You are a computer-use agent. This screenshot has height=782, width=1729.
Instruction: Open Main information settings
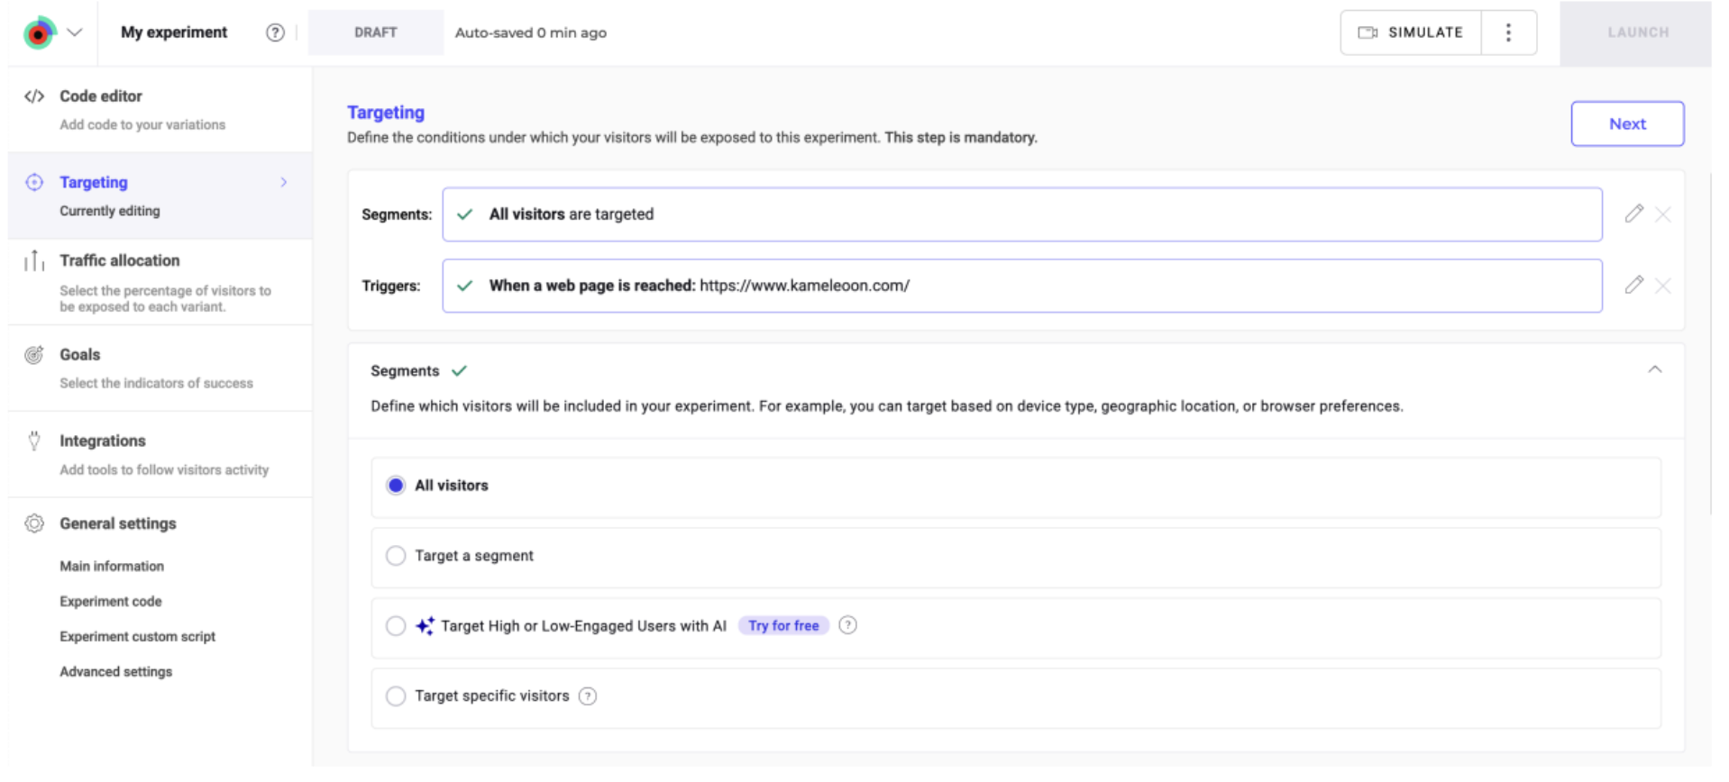(x=112, y=566)
